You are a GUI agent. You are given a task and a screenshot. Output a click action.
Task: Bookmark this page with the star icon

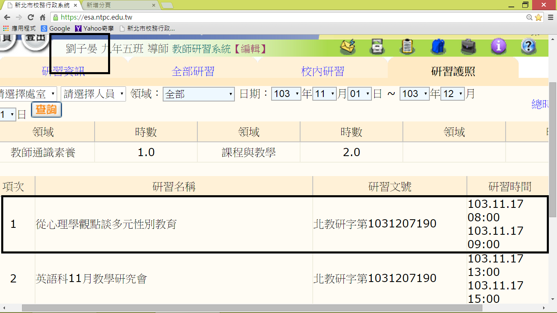[538, 18]
